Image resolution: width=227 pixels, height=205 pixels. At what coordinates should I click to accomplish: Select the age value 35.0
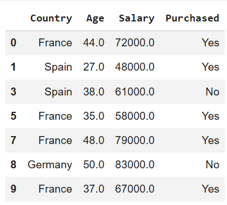click(93, 116)
